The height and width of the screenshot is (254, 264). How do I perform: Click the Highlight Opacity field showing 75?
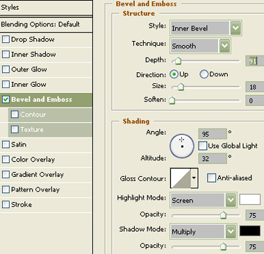click(255, 215)
